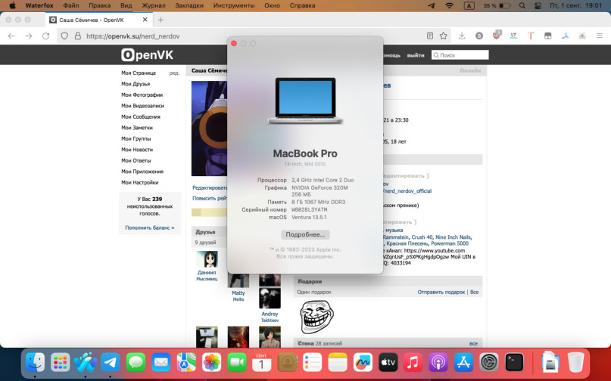The height and width of the screenshot is (381, 611).
Task: Open the troll face gift image
Action: click(316, 317)
